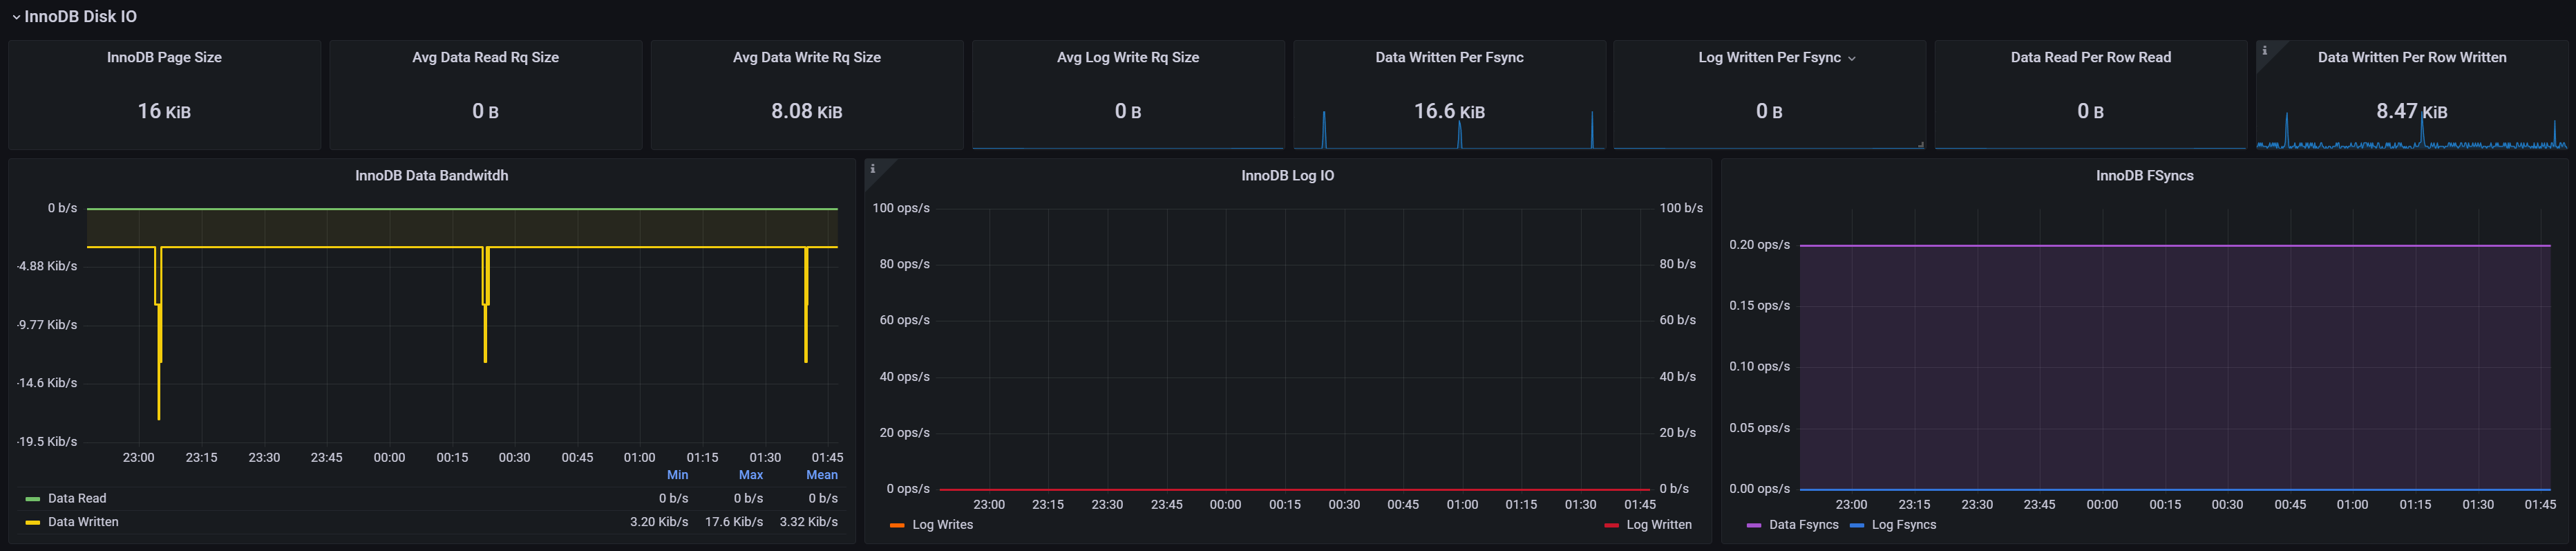The height and width of the screenshot is (551, 2576).
Task: Click the Avg Data Write Rq Size title
Action: [806, 58]
